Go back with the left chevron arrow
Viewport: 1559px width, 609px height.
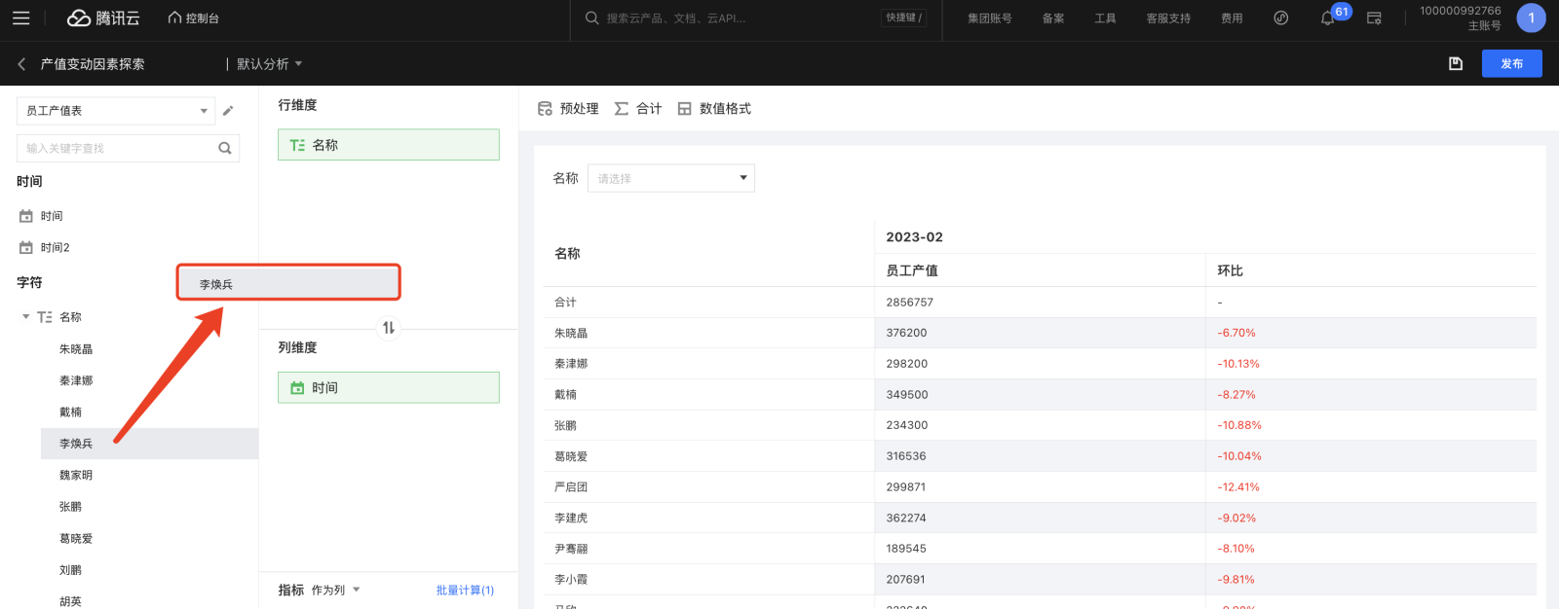[x=21, y=64]
